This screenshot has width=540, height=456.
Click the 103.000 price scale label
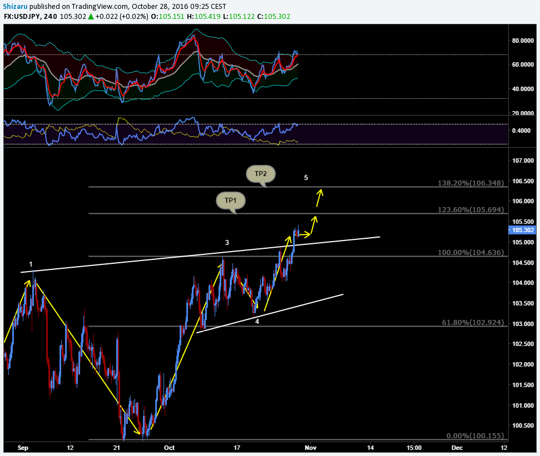pos(523,324)
